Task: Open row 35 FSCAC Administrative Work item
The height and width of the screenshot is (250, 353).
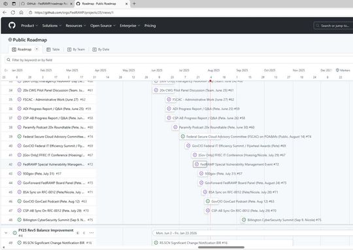Action: pyautogui.click(x=50, y=99)
